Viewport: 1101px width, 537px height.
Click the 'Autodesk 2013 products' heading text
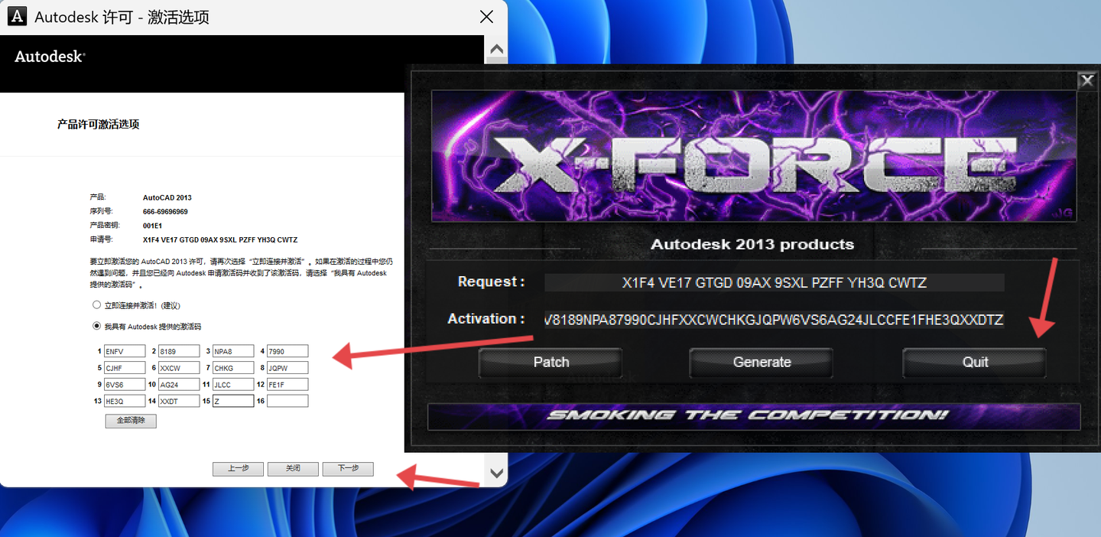click(x=752, y=245)
